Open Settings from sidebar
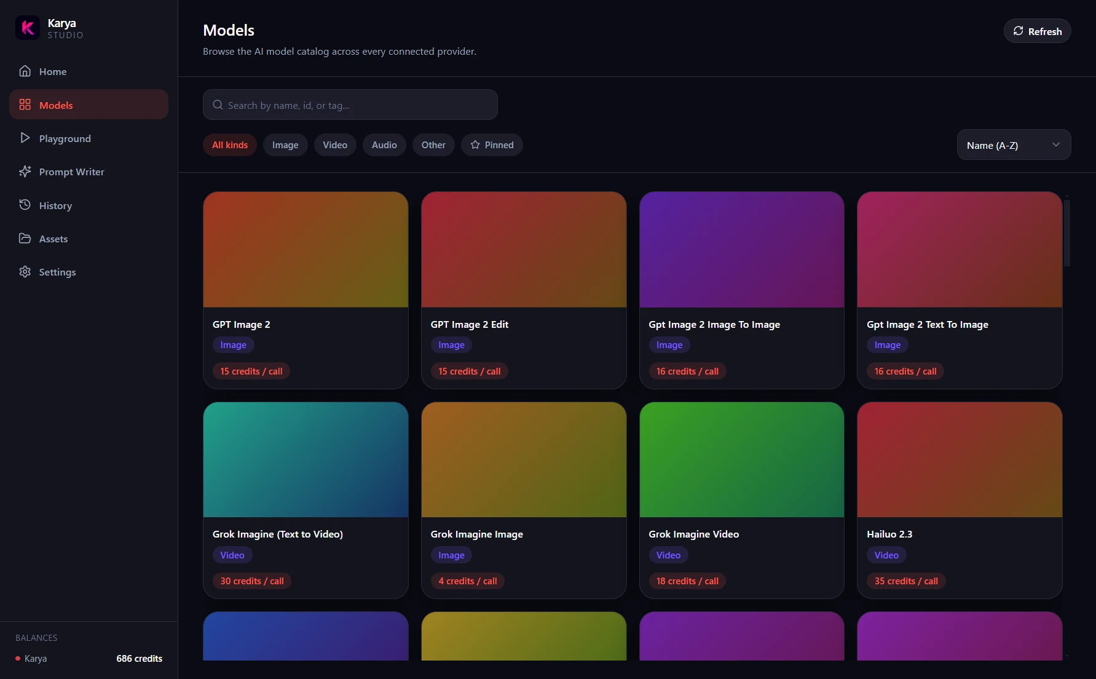 [89, 272]
